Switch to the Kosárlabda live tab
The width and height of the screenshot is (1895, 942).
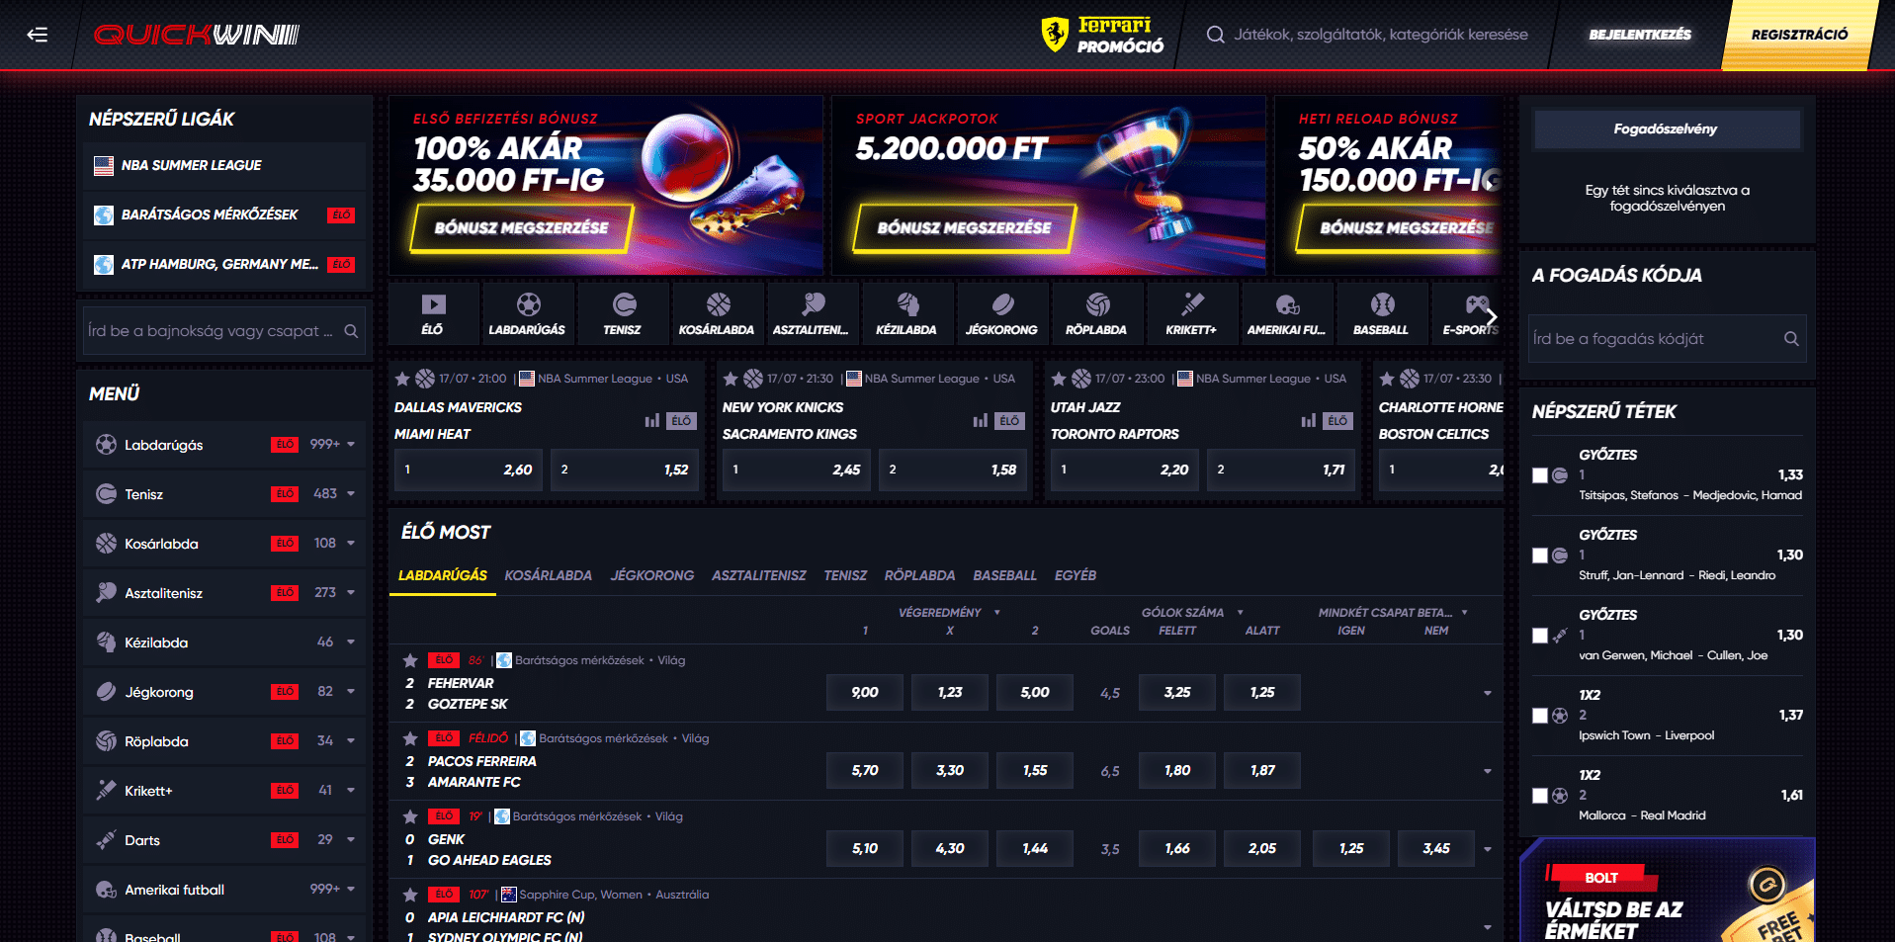coord(549,575)
